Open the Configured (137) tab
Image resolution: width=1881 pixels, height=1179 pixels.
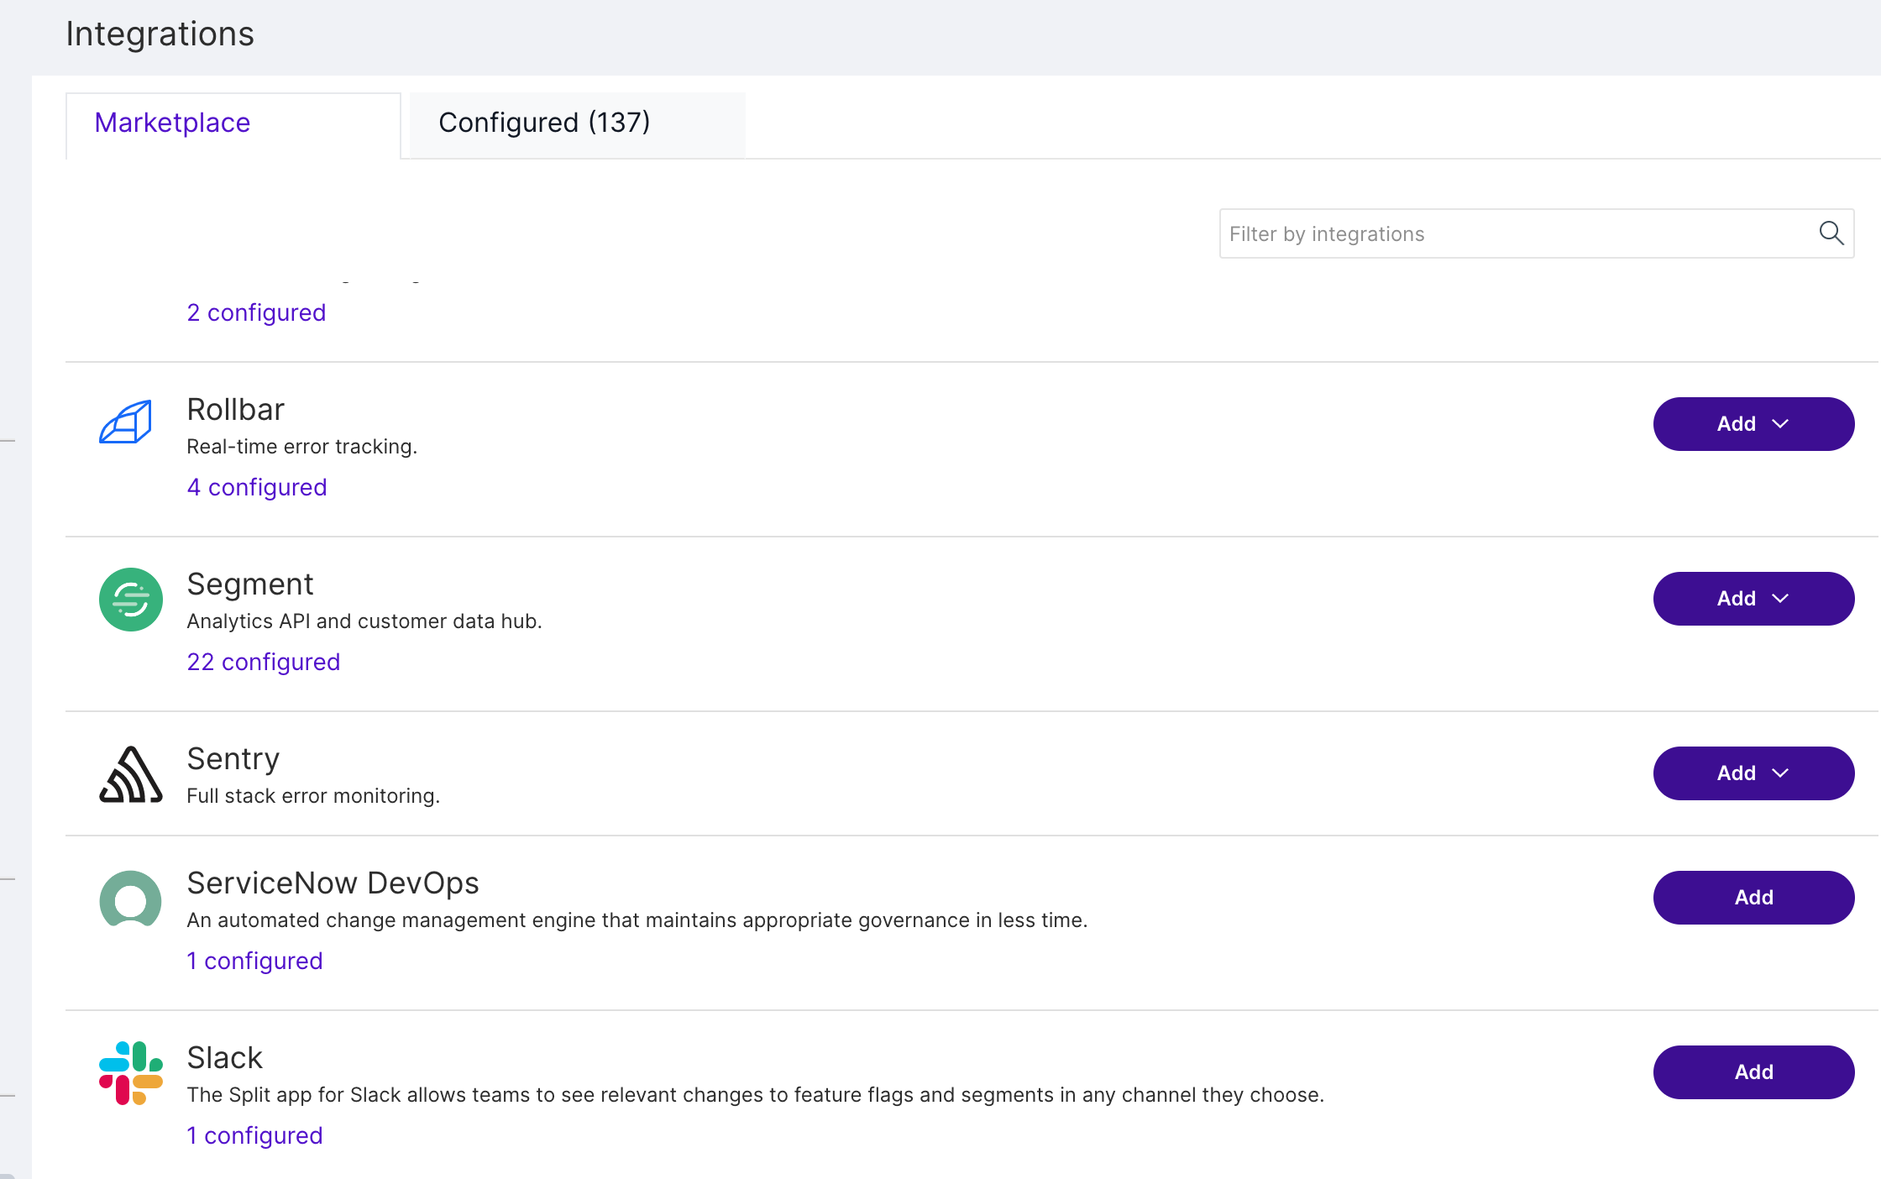pyautogui.click(x=544, y=123)
